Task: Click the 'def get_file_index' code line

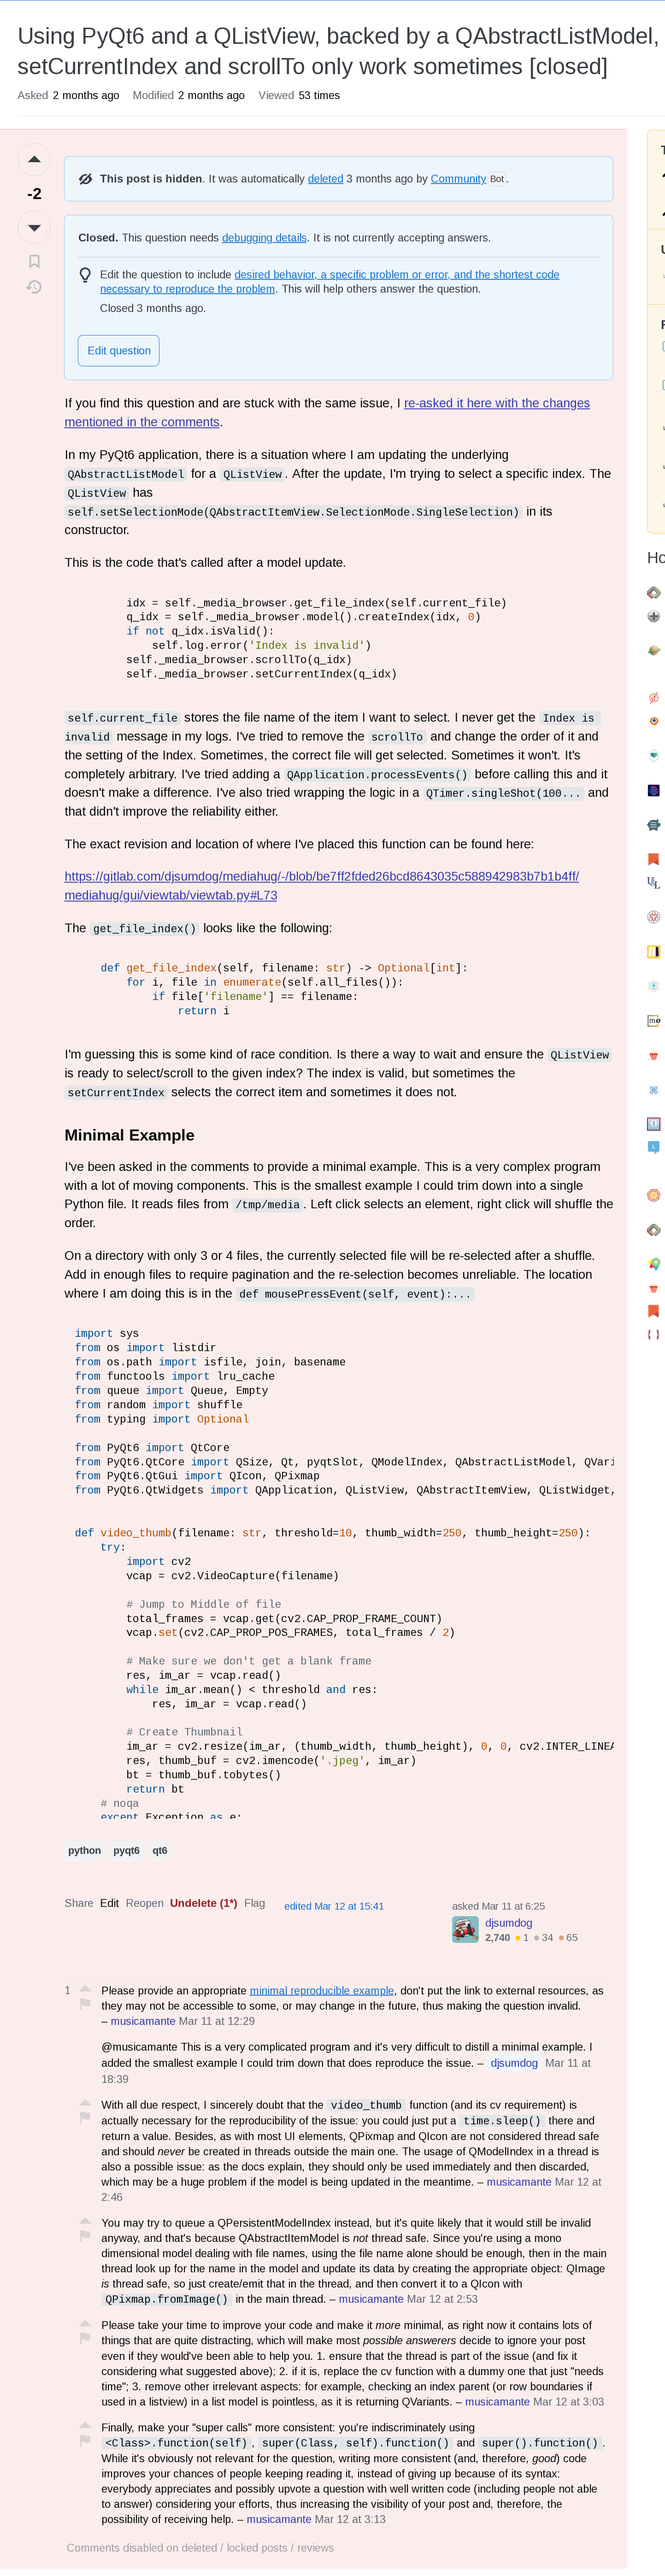Action: 284,968
